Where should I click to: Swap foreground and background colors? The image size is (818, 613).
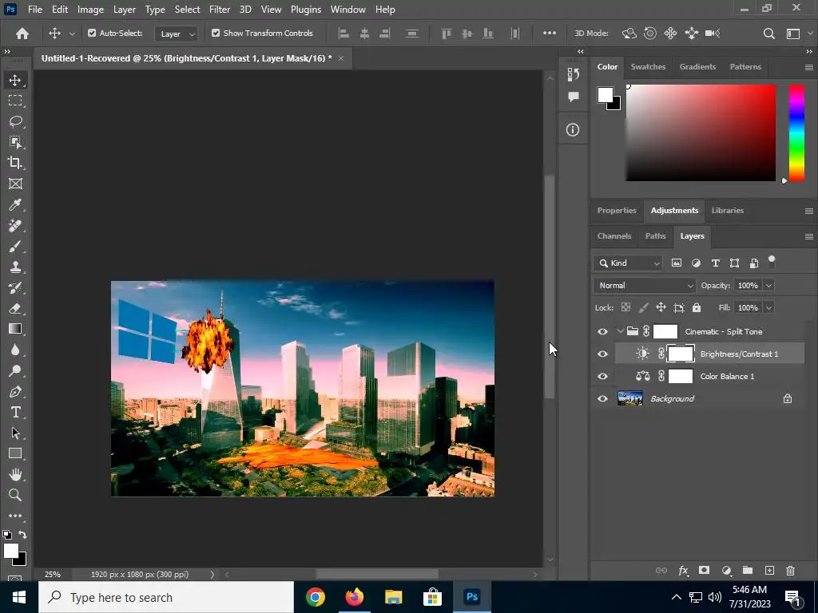pyautogui.click(x=22, y=534)
